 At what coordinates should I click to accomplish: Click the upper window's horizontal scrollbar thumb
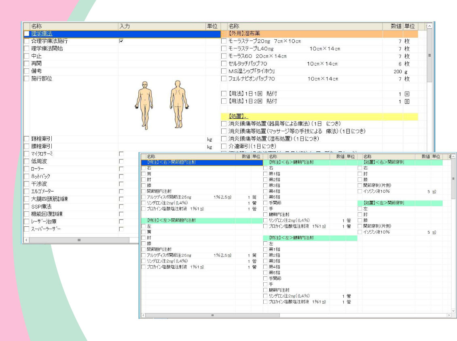point(79,240)
